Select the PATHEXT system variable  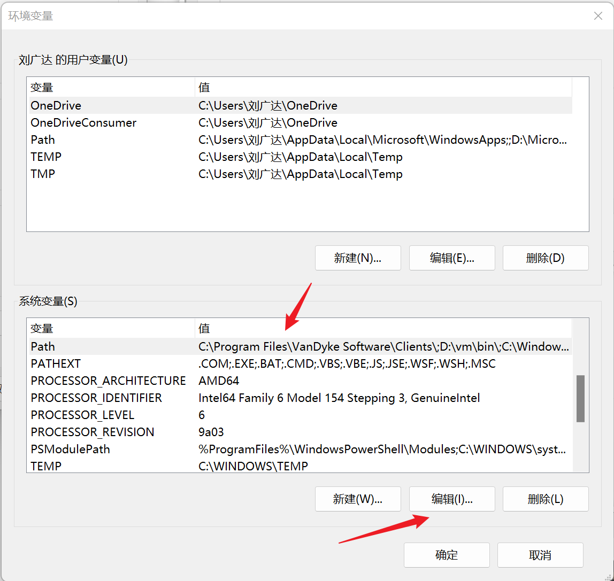(301, 363)
